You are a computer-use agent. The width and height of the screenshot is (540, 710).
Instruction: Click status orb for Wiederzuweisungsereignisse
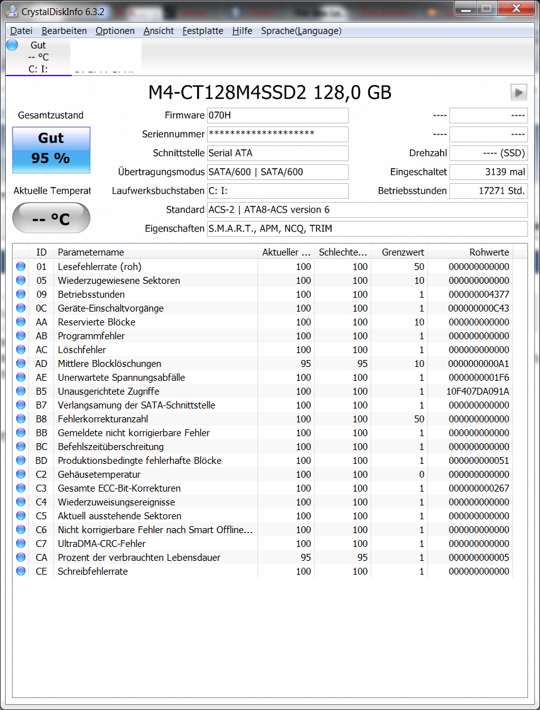20,502
